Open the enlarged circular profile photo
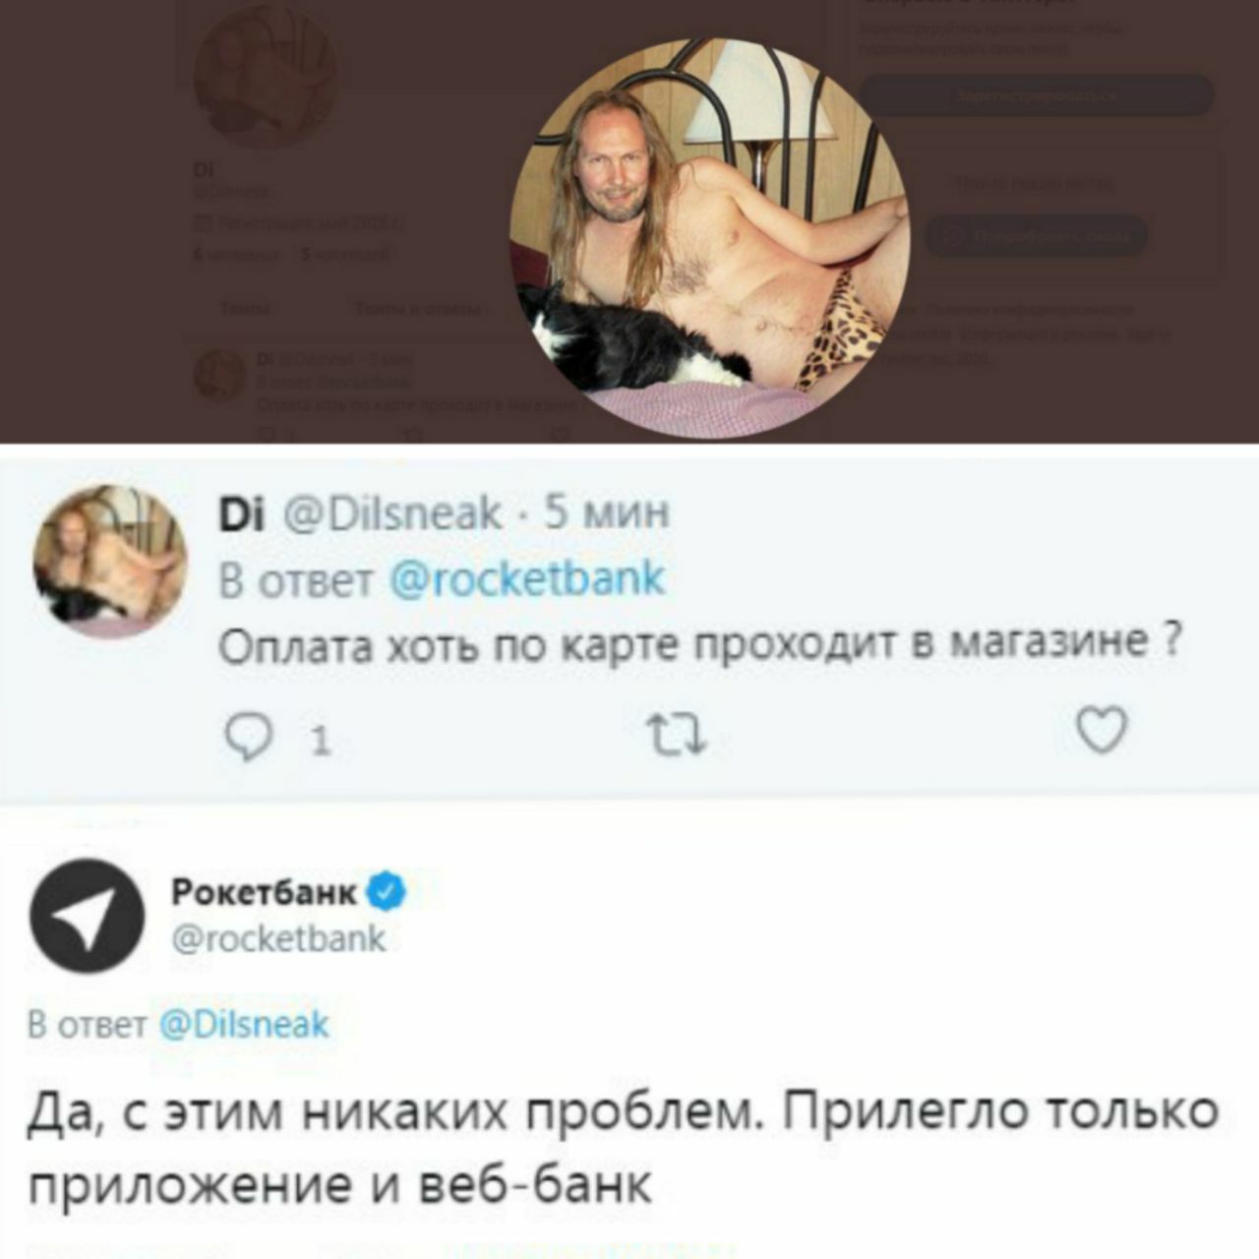The height and width of the screenshot is (1259, 1259). 709,239
